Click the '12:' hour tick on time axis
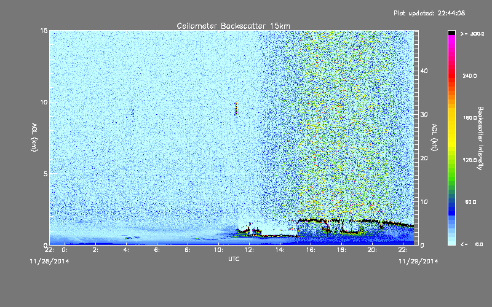The height and width of the screenshot is (307, 492). click(x=250, y=250)
